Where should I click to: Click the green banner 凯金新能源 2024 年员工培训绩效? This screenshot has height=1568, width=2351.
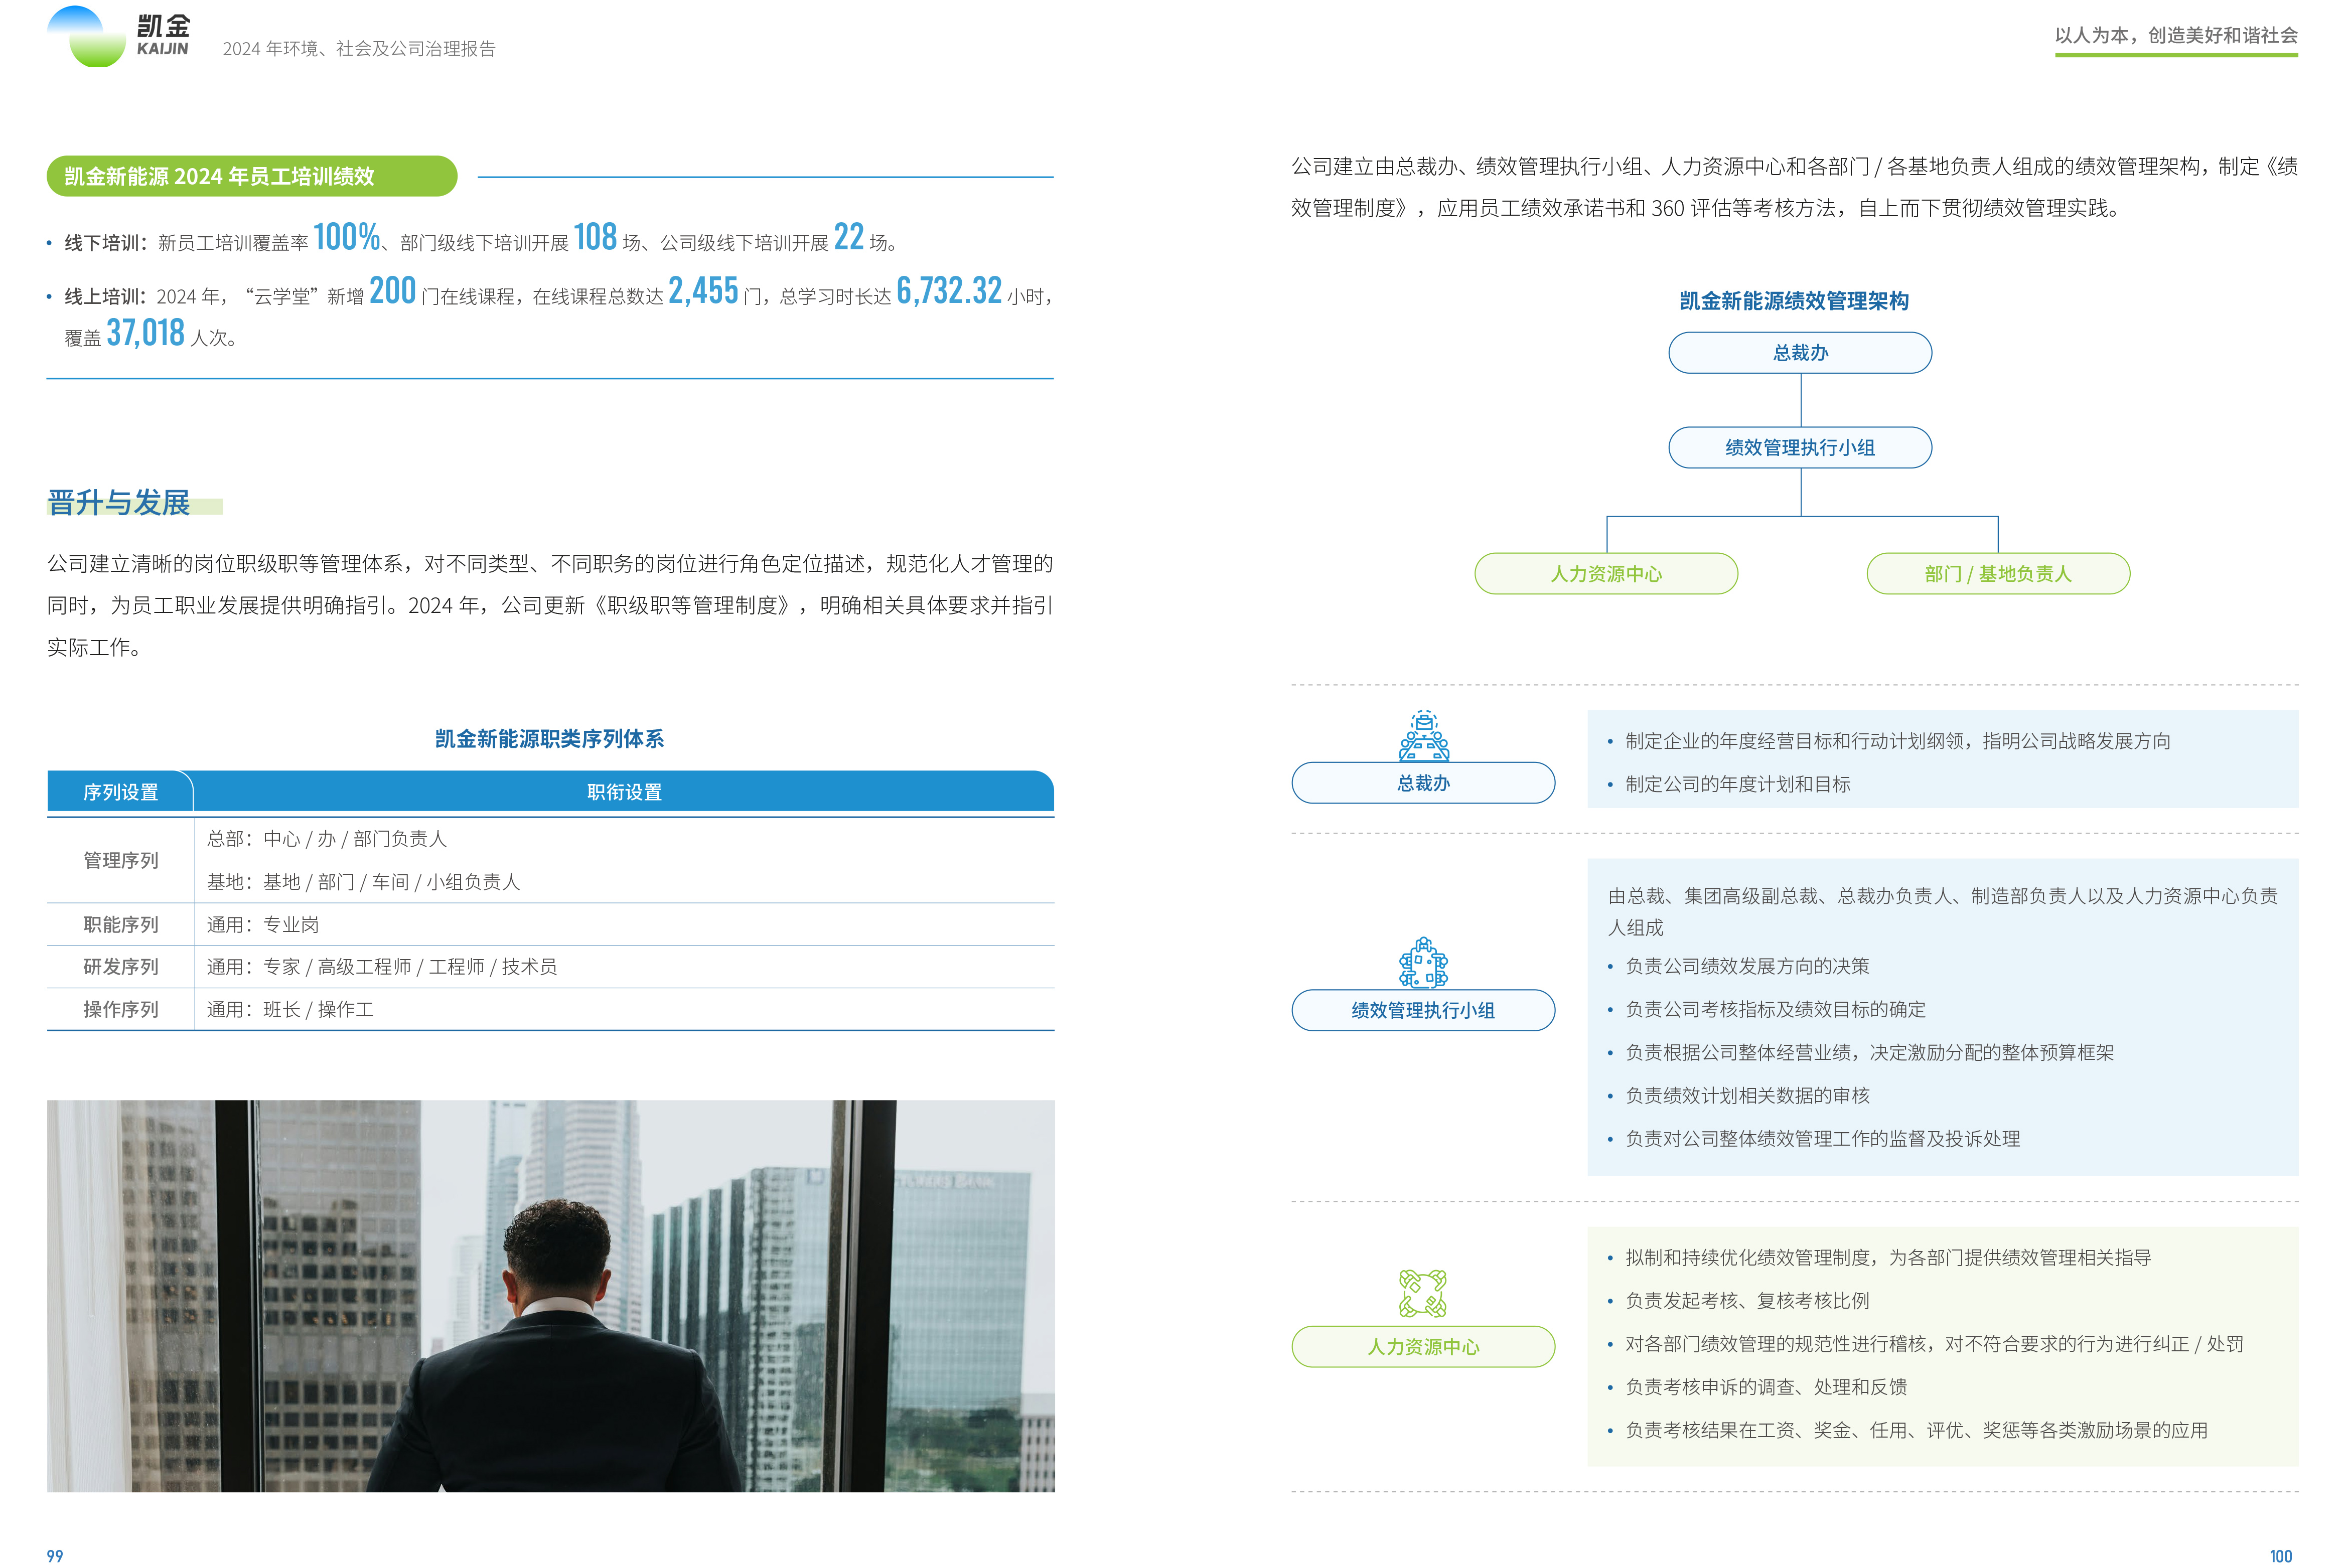252,176
